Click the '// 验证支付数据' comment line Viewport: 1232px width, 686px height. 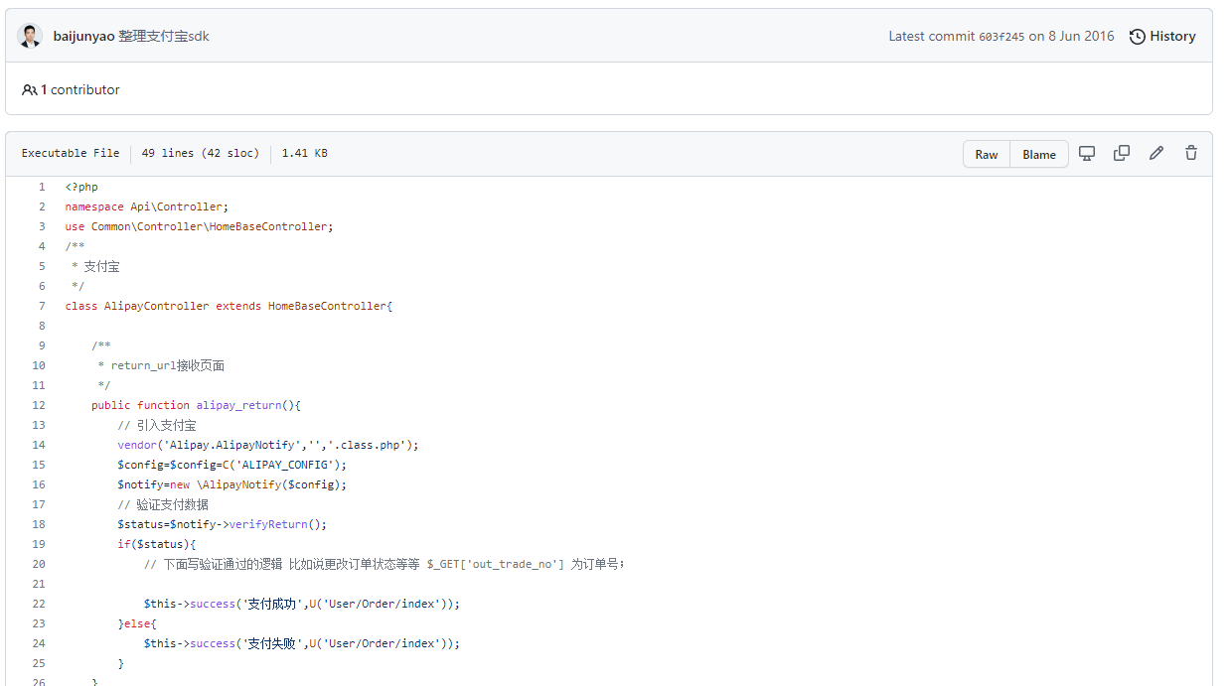pos(163,504)
